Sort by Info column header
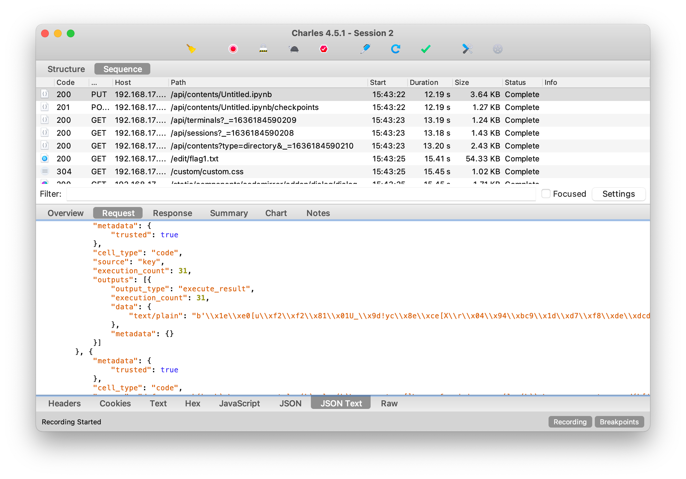 click(596, 82)
